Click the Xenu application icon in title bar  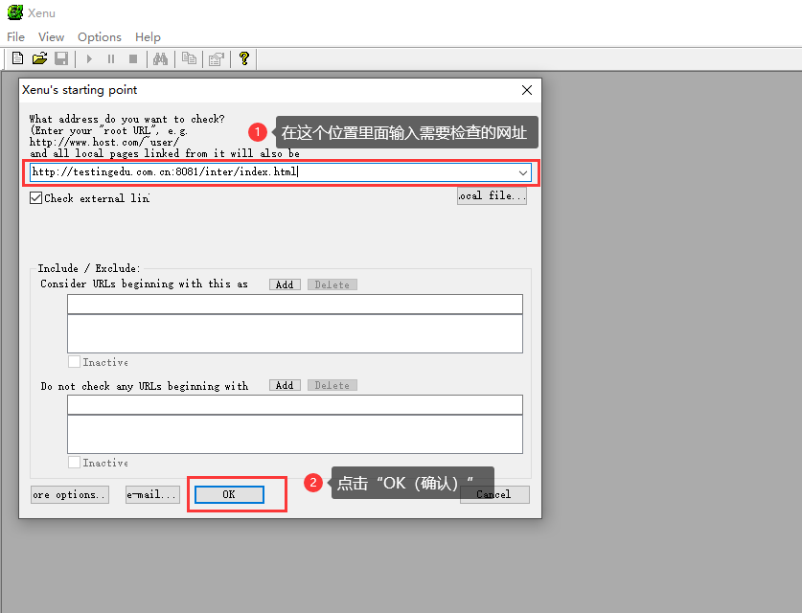coord(14,12)
